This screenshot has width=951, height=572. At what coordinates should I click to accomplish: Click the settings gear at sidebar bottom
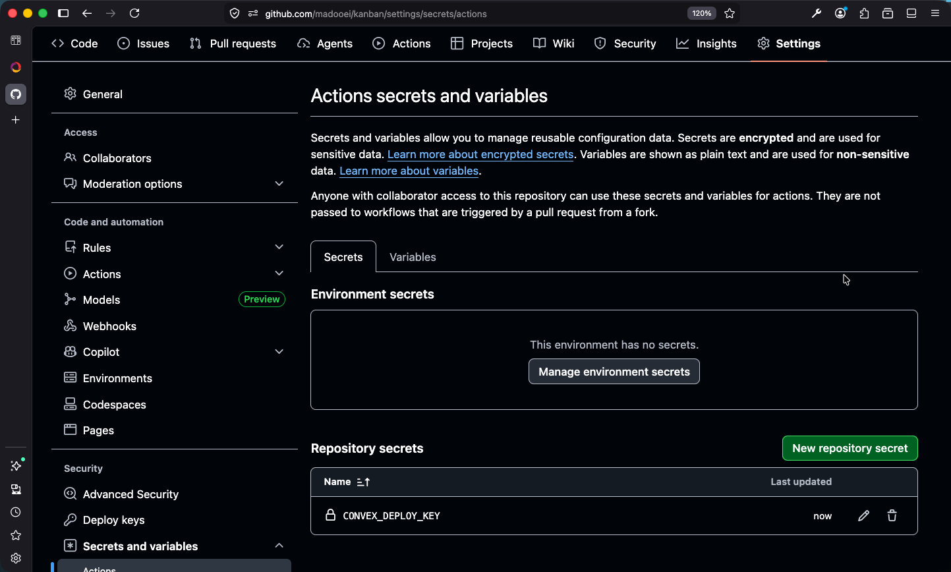click(16, 558)
